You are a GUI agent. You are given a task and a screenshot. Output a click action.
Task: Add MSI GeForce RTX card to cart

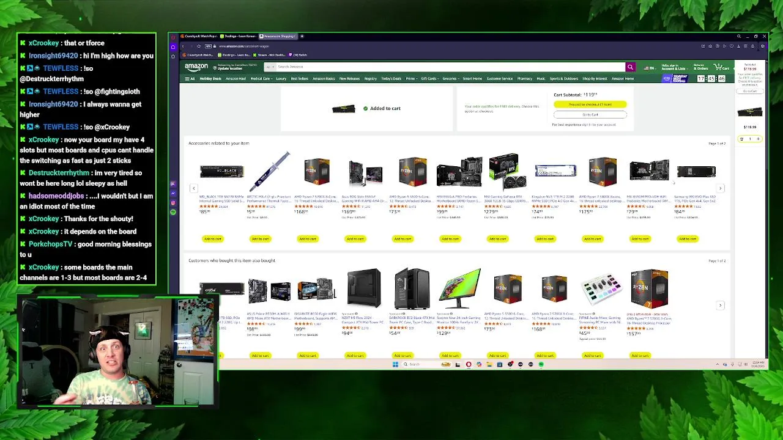pos(497,239)
